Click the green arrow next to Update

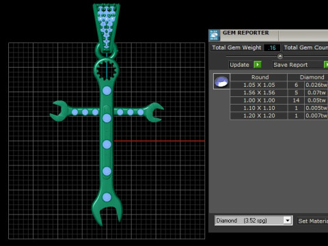click(x=258, y=65)
